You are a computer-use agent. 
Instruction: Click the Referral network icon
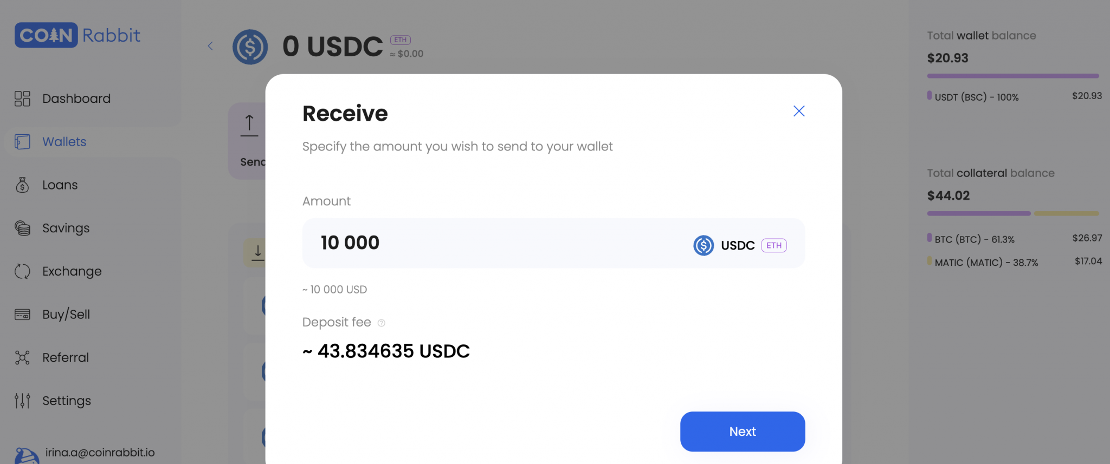[22, 357]
